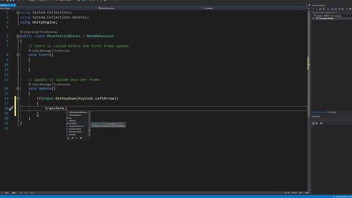Select the Solution 'TETRIS' row in Solution Explorer

pyautogui.click(x=332, y=16)
